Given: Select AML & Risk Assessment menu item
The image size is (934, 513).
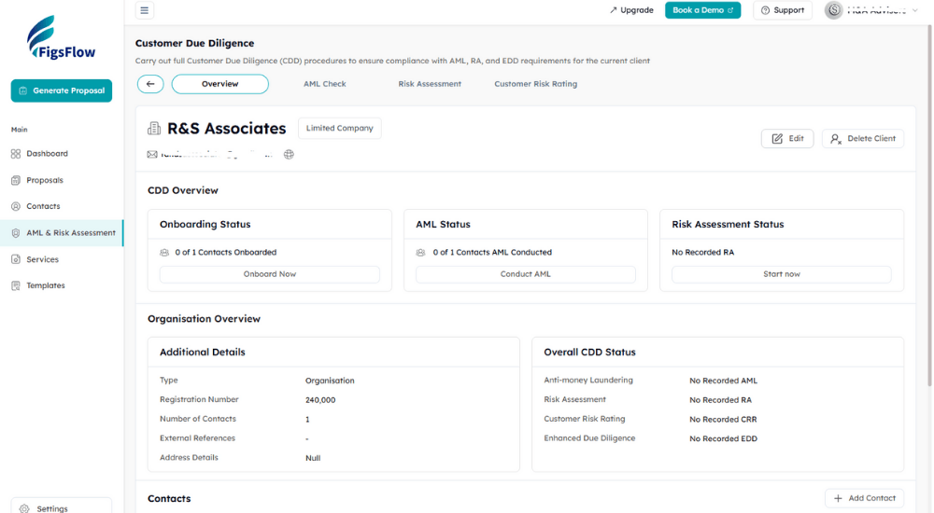Looking at the screenshot, I should [x=62, y=233].
